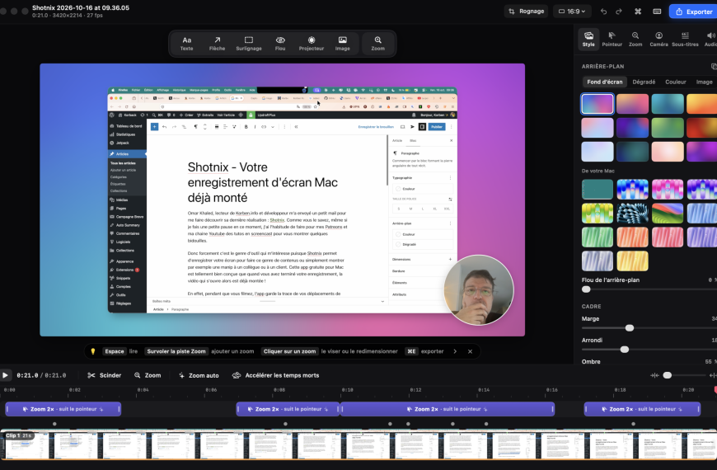Open the Style panel tab
Image resolution: width=717 pixels, height=470 pixels.
(x=588, y=40)
